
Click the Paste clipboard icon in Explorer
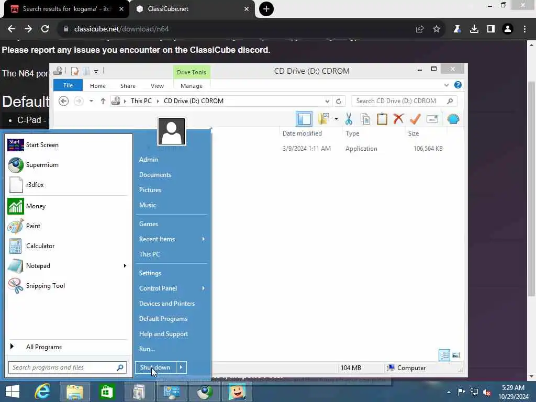(x=382, y=119)
